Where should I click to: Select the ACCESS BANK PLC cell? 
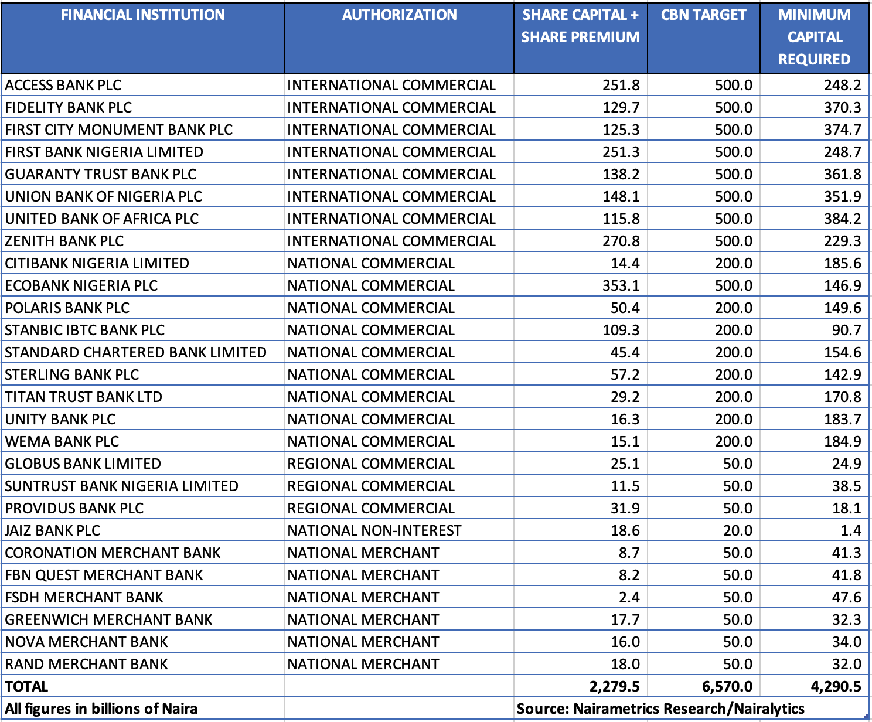click(x=63, y=85)
